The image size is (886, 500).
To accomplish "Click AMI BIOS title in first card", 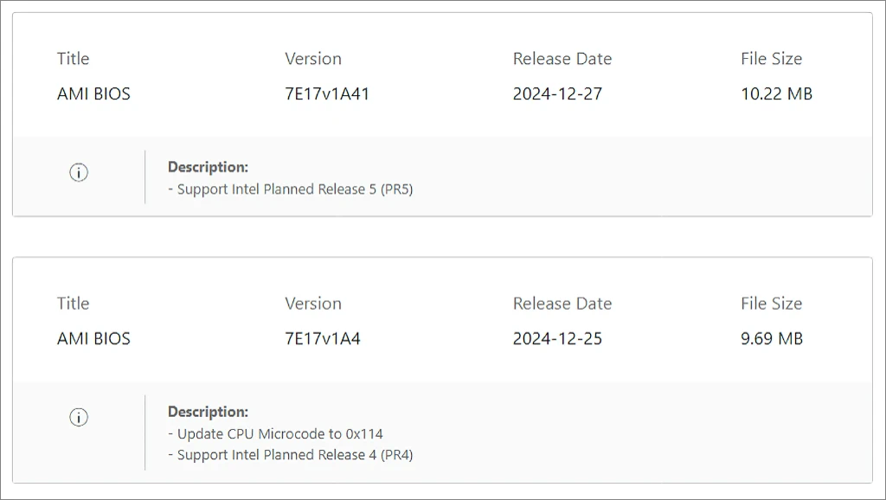I will (93, 93).
